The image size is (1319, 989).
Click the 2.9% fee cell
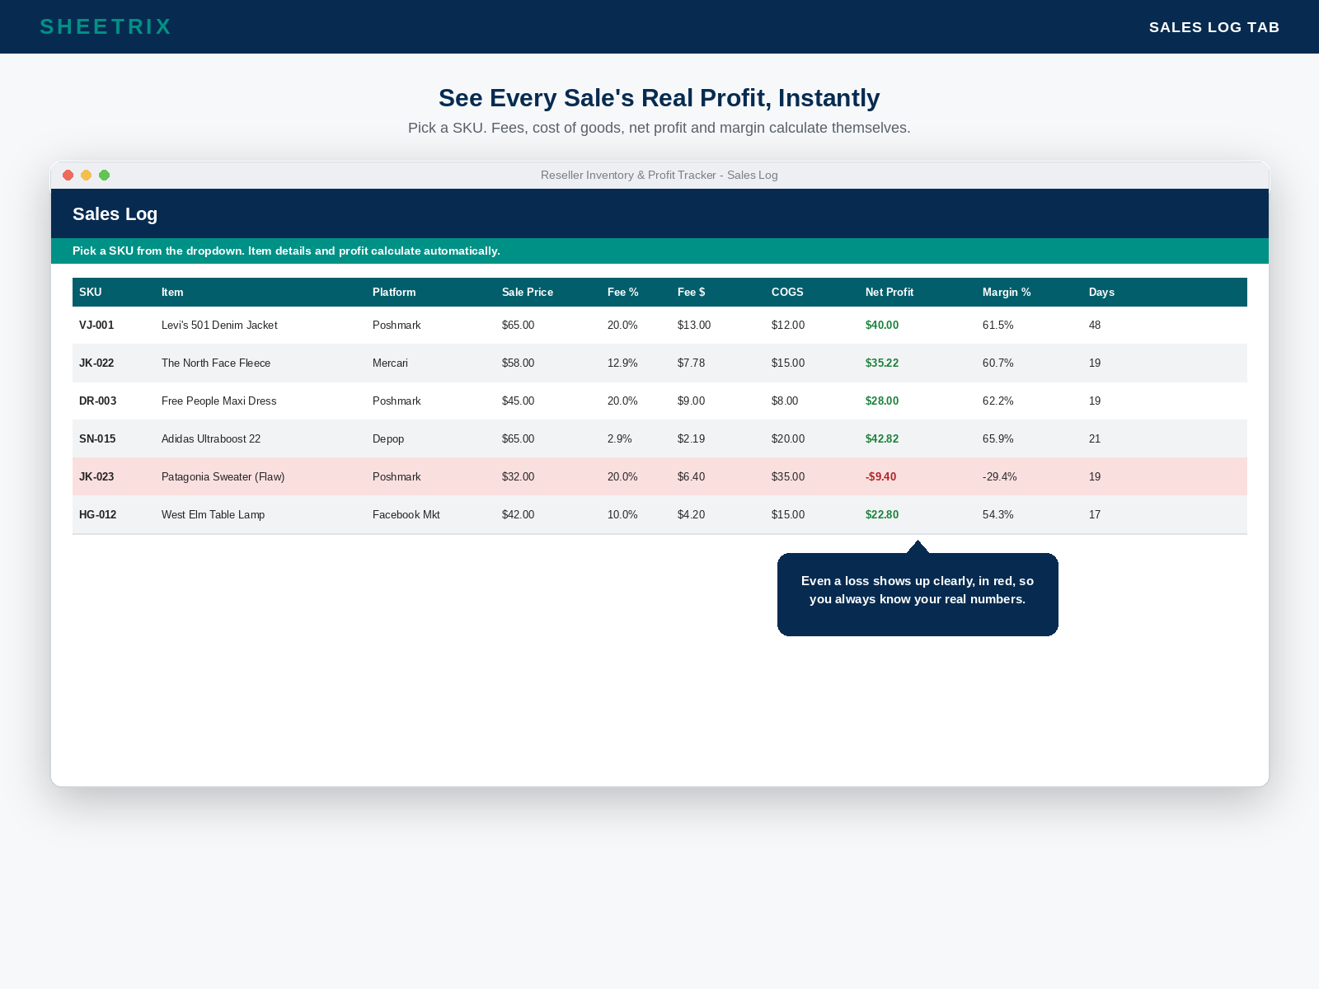620,438
